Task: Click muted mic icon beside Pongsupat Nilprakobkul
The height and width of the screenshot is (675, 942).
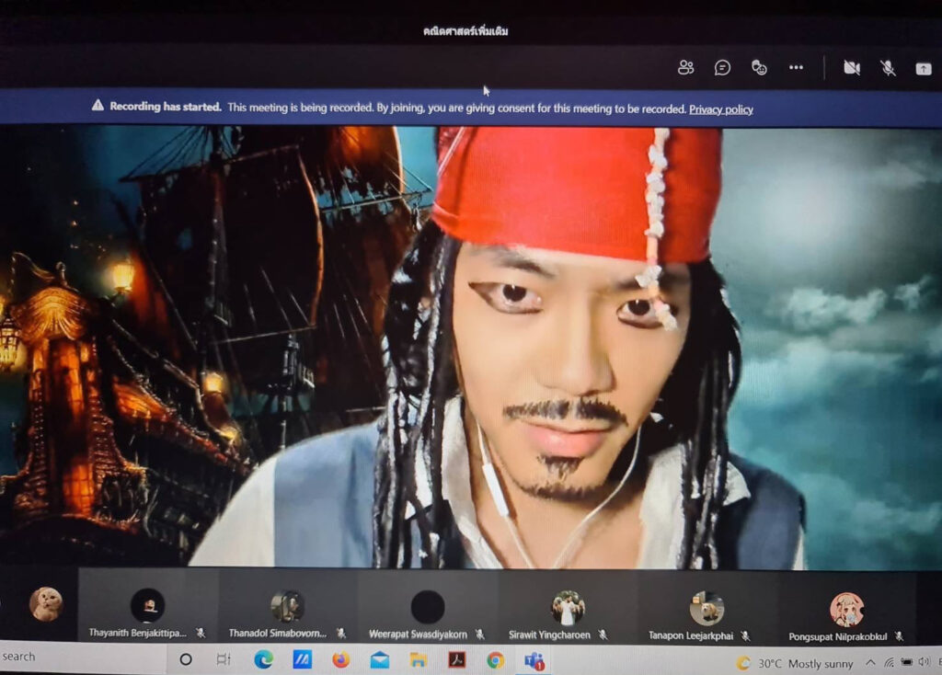Action: (x=899, y=636)
